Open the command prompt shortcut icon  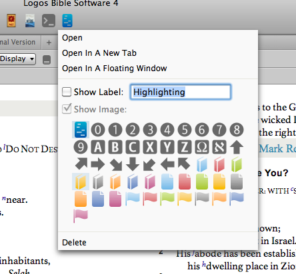[49, 21]
